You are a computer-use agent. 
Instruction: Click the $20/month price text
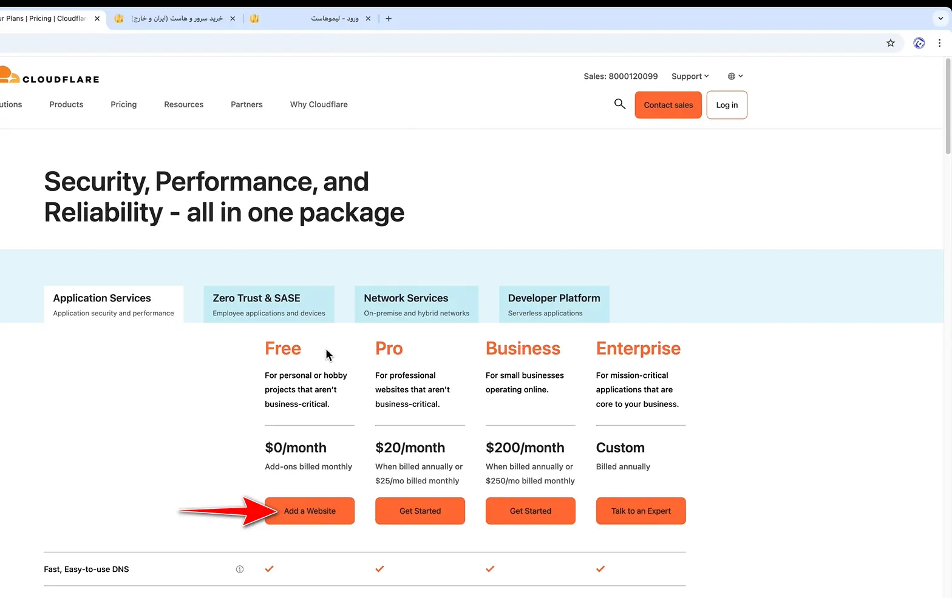click(410, 448)
